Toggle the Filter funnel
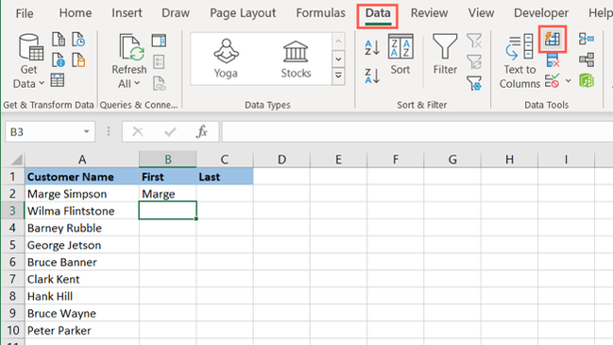The height and width of the screenshot is (345, 613). [445, 55]
